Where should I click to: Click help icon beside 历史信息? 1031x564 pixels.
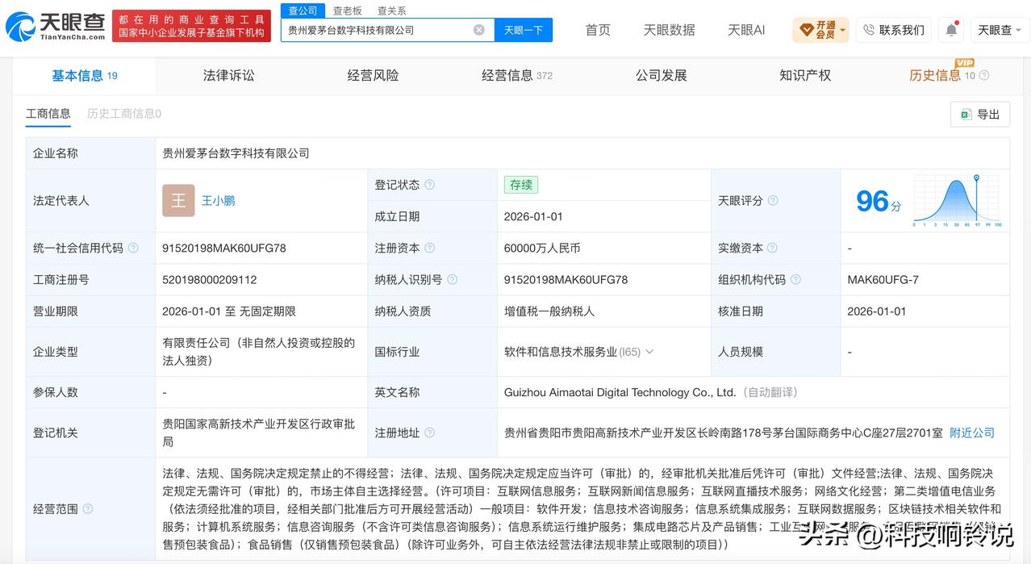(x=984, y=76)
